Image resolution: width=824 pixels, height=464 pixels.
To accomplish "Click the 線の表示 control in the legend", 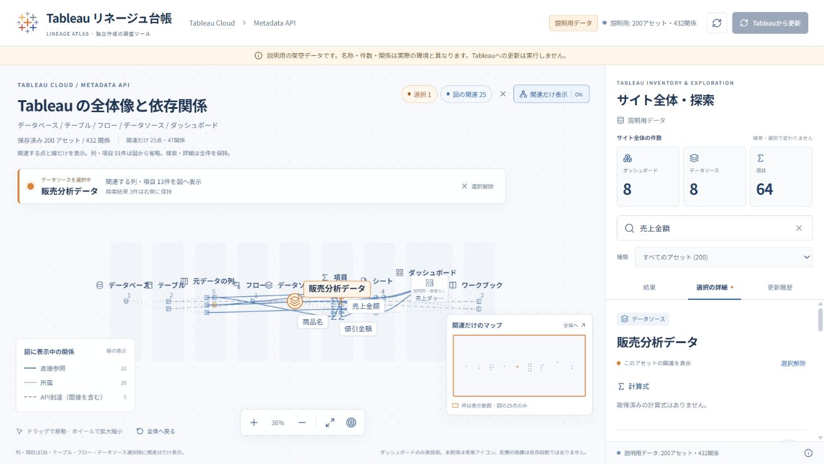I will coord(116,351).
